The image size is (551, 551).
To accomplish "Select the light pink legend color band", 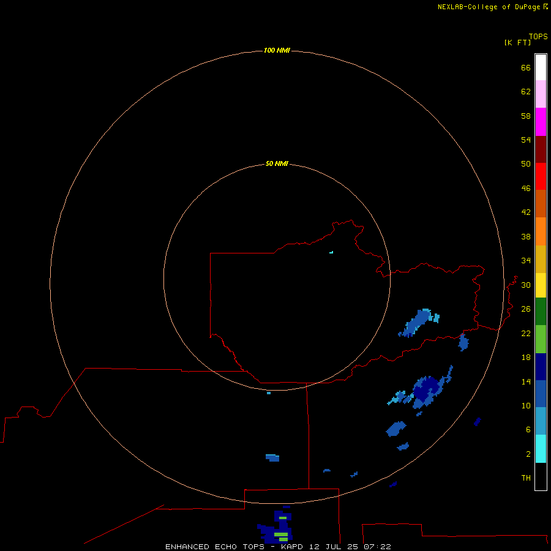I will [x=541, y=94].
